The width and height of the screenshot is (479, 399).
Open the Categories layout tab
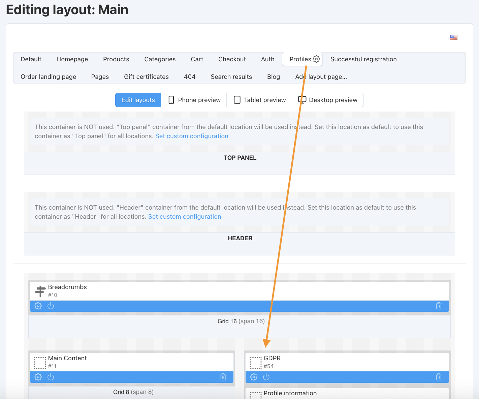pos(160,59)
